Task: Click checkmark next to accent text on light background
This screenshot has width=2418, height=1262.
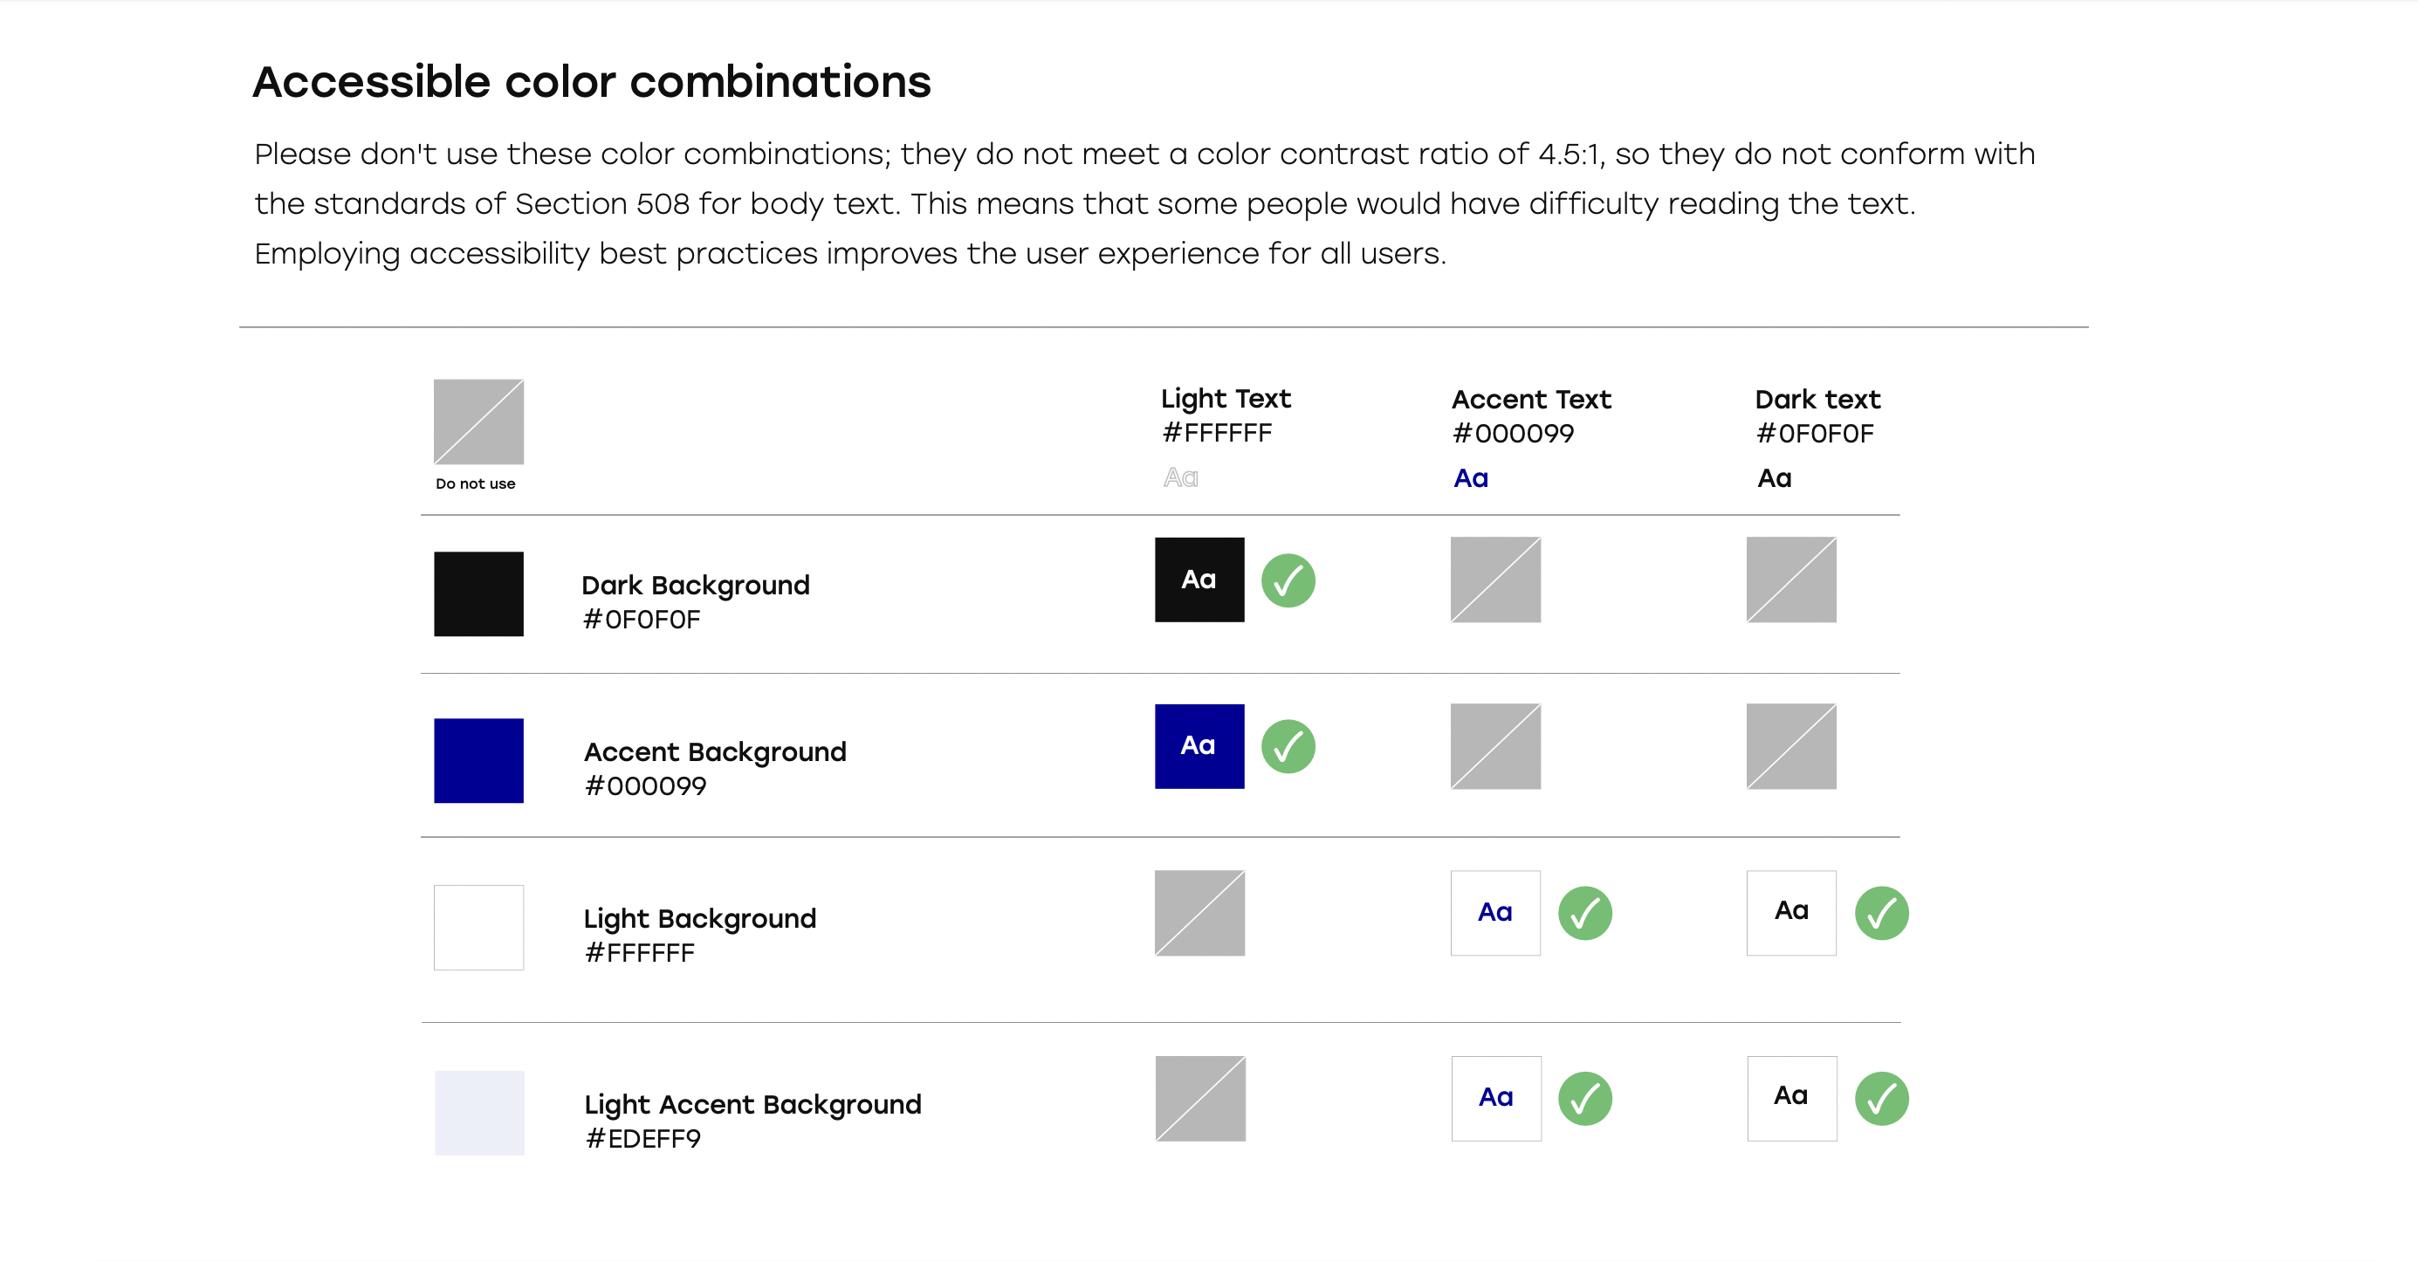Action: pos(1585,913)
